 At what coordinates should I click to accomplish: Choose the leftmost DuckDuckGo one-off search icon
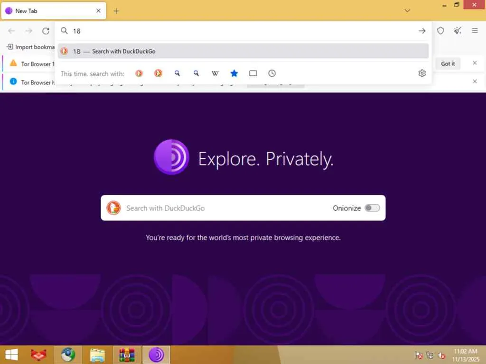pos(139,73)
